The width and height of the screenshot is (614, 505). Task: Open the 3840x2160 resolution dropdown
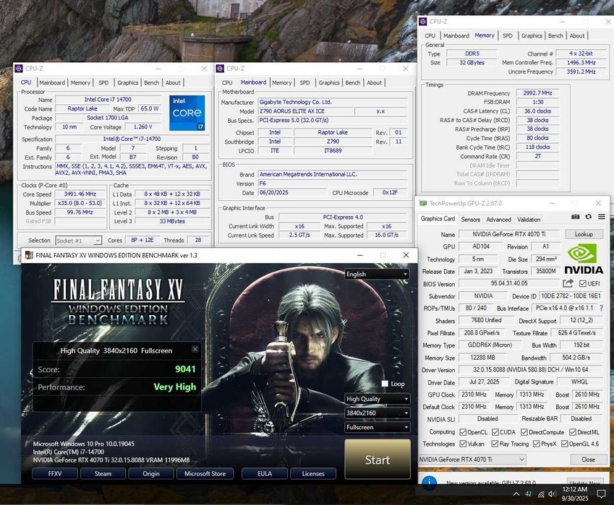tap(377, 413)
